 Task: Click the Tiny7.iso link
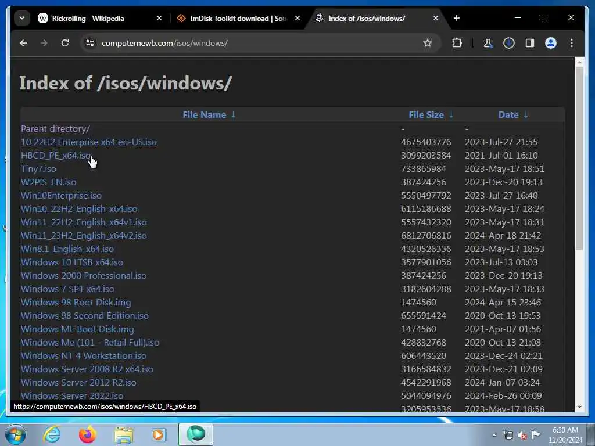(39, 169)
